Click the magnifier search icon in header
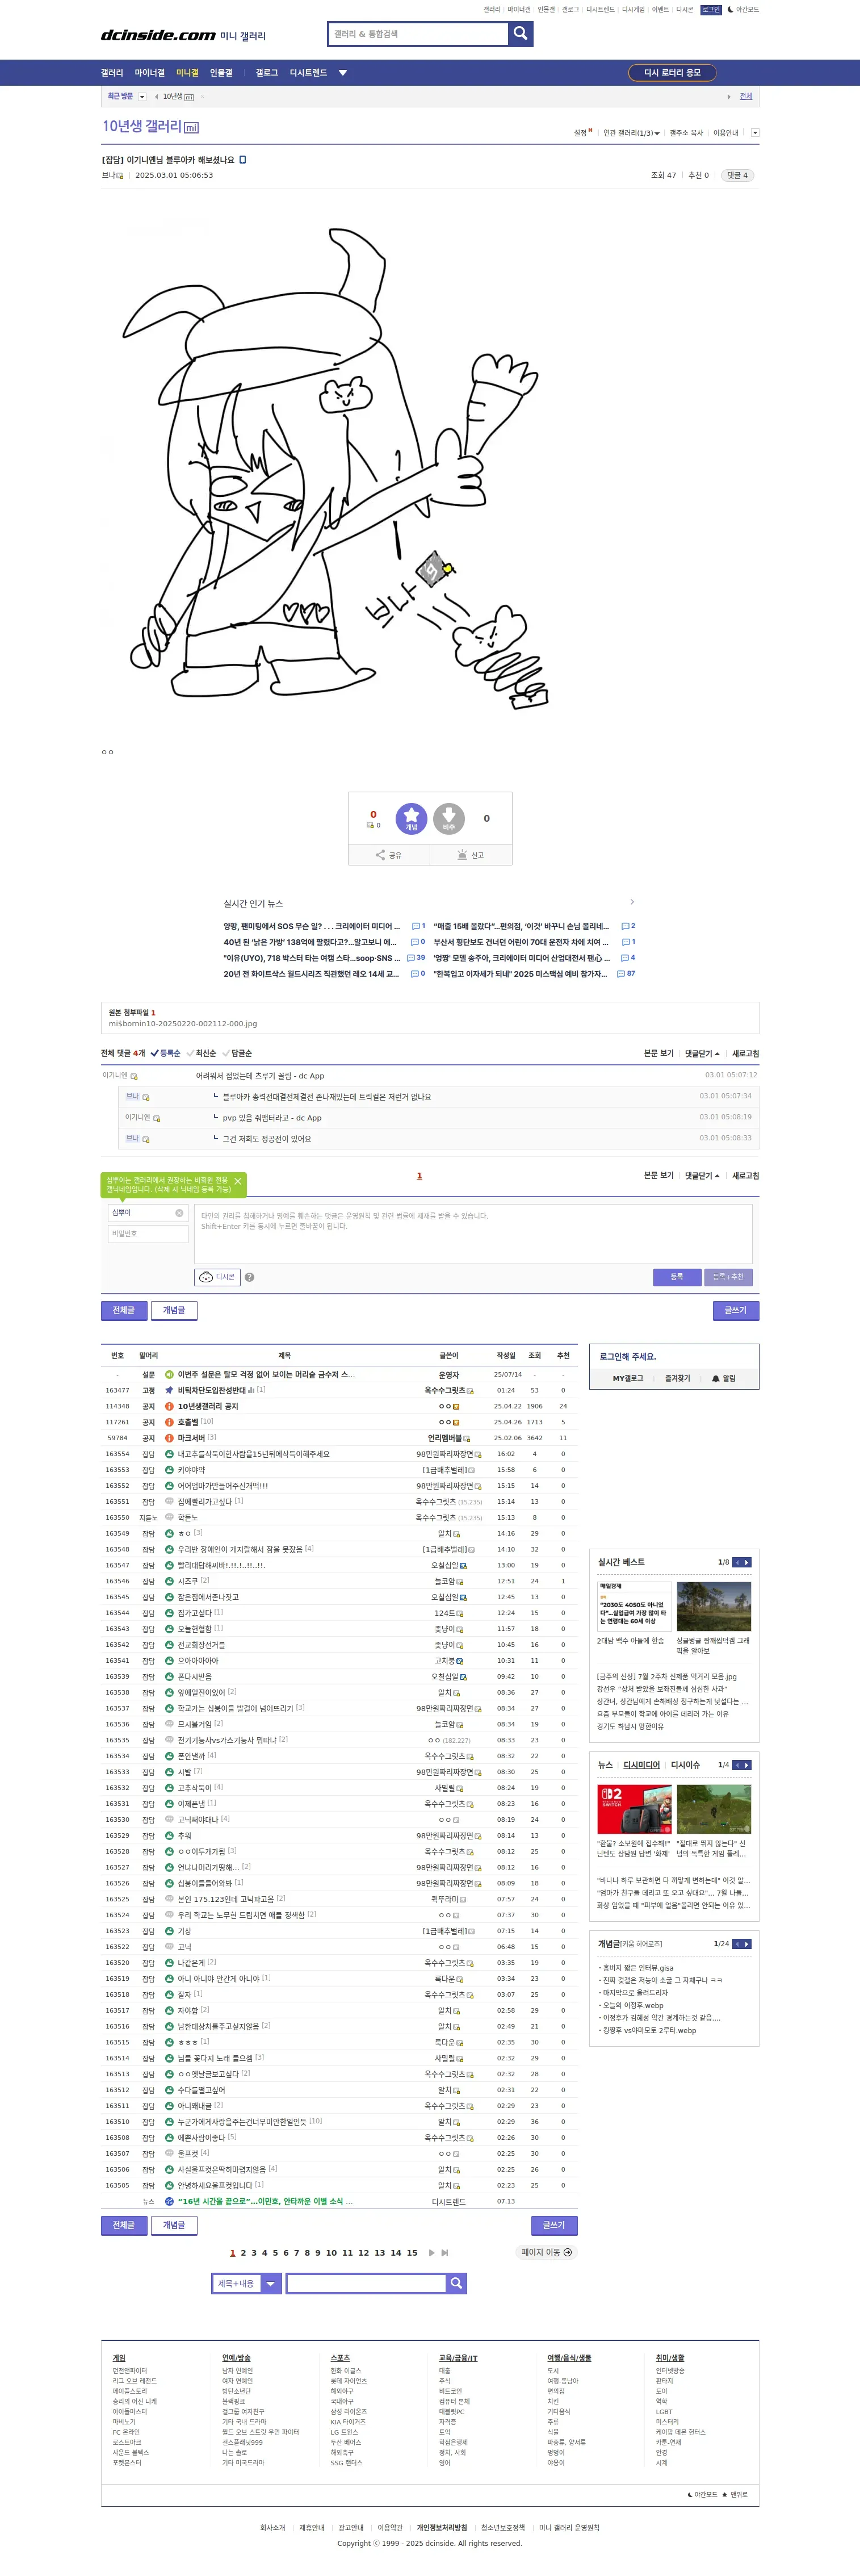Viewport: 860px width, 2576px height. coord(520,34)
